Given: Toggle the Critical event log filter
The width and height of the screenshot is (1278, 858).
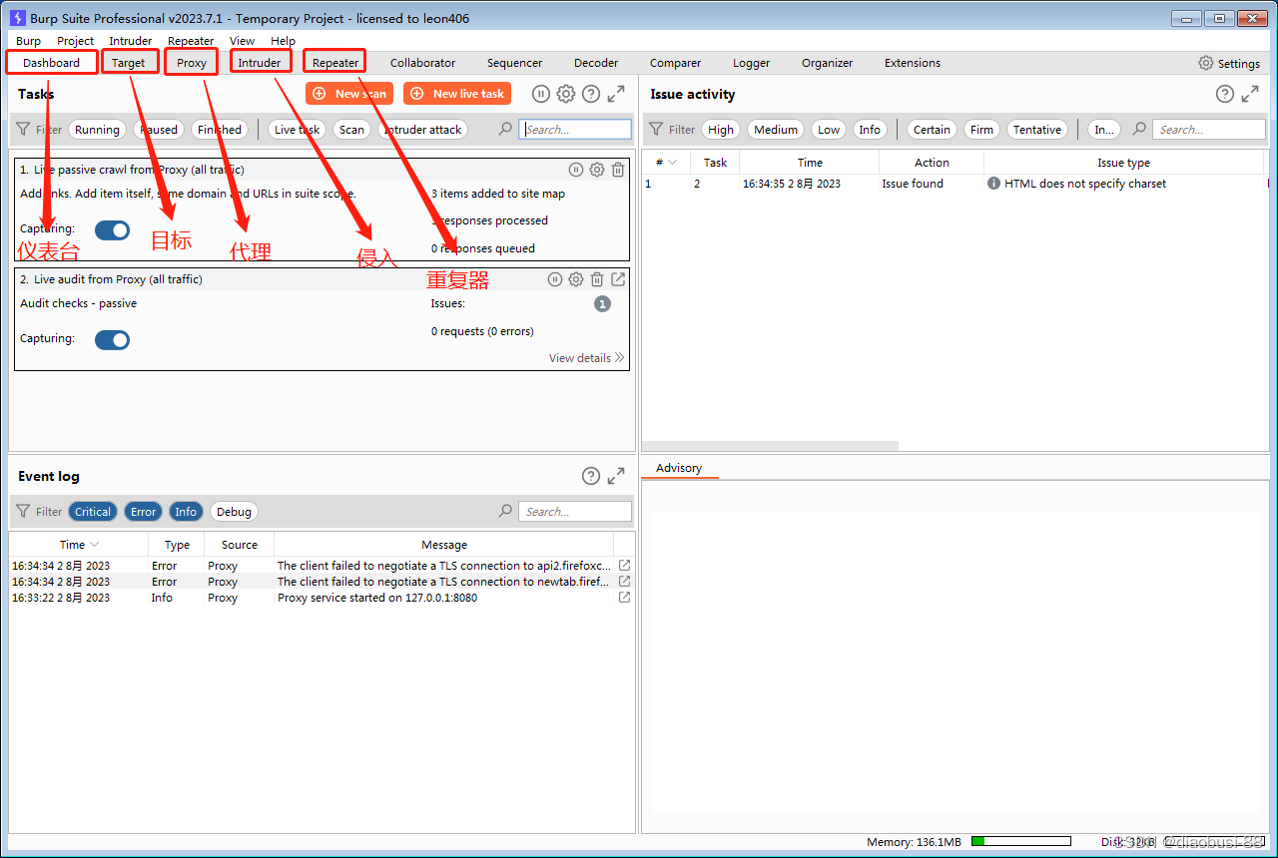Looking at the screenshot, I should [x=93, y=512].
